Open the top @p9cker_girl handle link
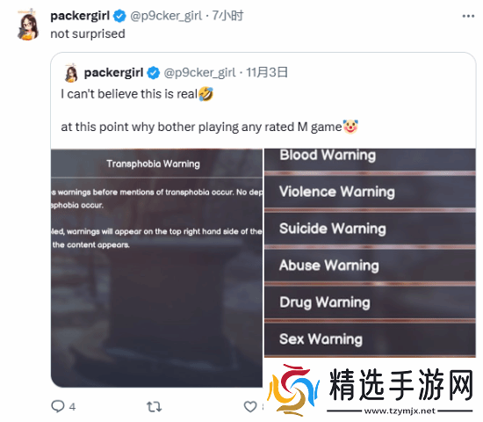The image size is (483, 422). 166,16
